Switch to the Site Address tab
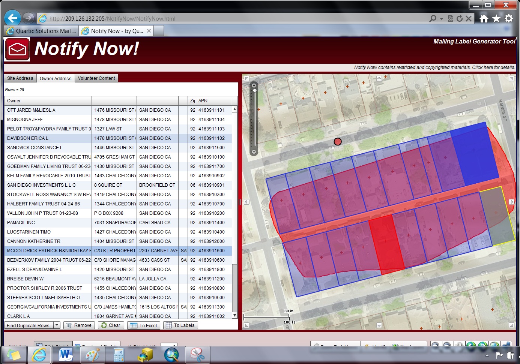 [20, 78]
